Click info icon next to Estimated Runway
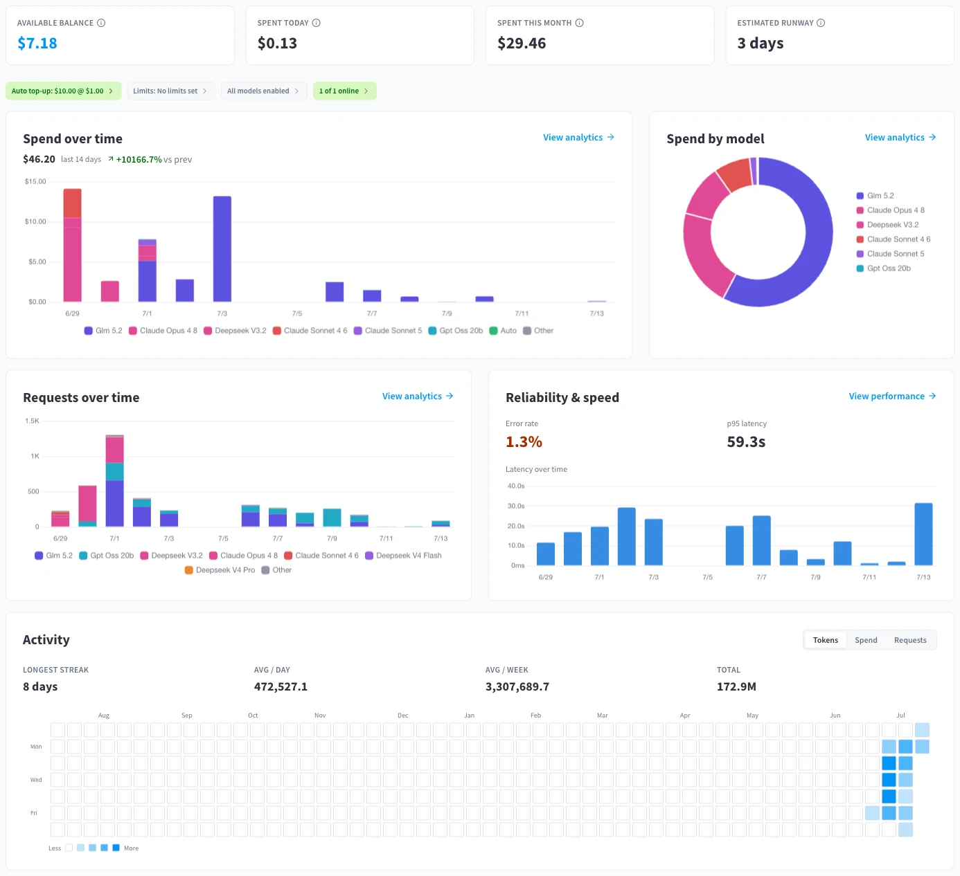The width and height of the screenshot is (960, 876). coord(821,23)
